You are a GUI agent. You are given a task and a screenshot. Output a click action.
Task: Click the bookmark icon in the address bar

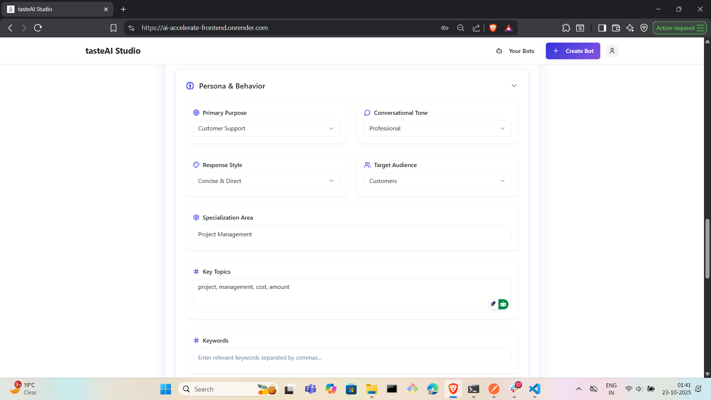[x=113, y=28]
